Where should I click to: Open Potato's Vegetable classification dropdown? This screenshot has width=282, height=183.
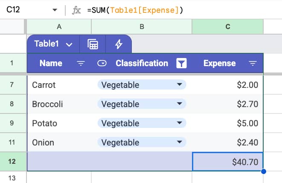(x=179, y=123)
